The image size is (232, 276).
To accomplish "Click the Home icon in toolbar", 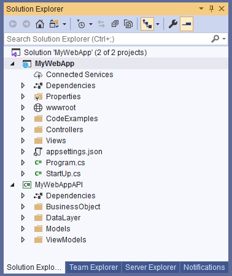I will (x=40, y=24).
